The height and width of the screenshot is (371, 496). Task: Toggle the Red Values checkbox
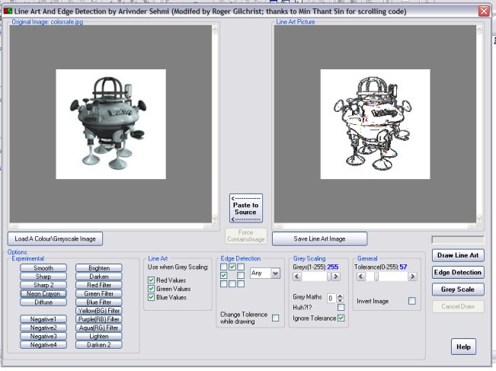point(151,280)
